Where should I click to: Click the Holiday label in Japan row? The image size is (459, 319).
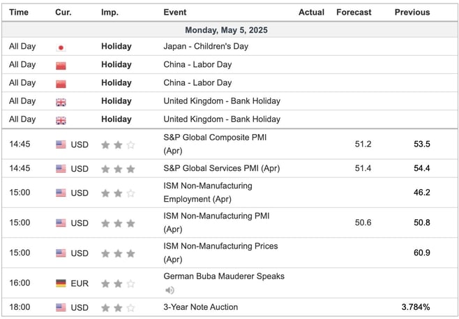116,46
